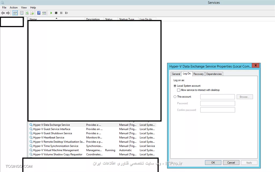Confirm the dialog with OK
275x172 pixels.
coord(213,163)
